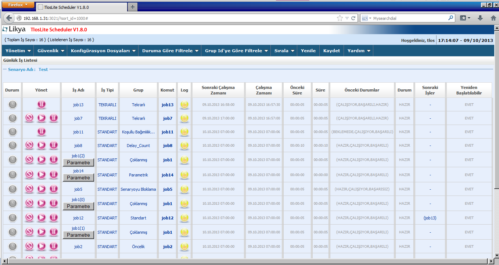The image size is (499, 265).
Task: Click the Sonraki Çalışma Zamanı column header
Action: (x=218, y=90)
